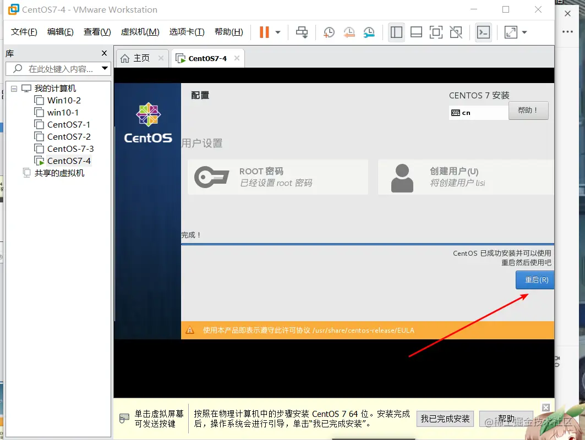Select 我的计算机 in the library
Image resolution: width=585 pixels, height=440 pixels.
point(55,89)
